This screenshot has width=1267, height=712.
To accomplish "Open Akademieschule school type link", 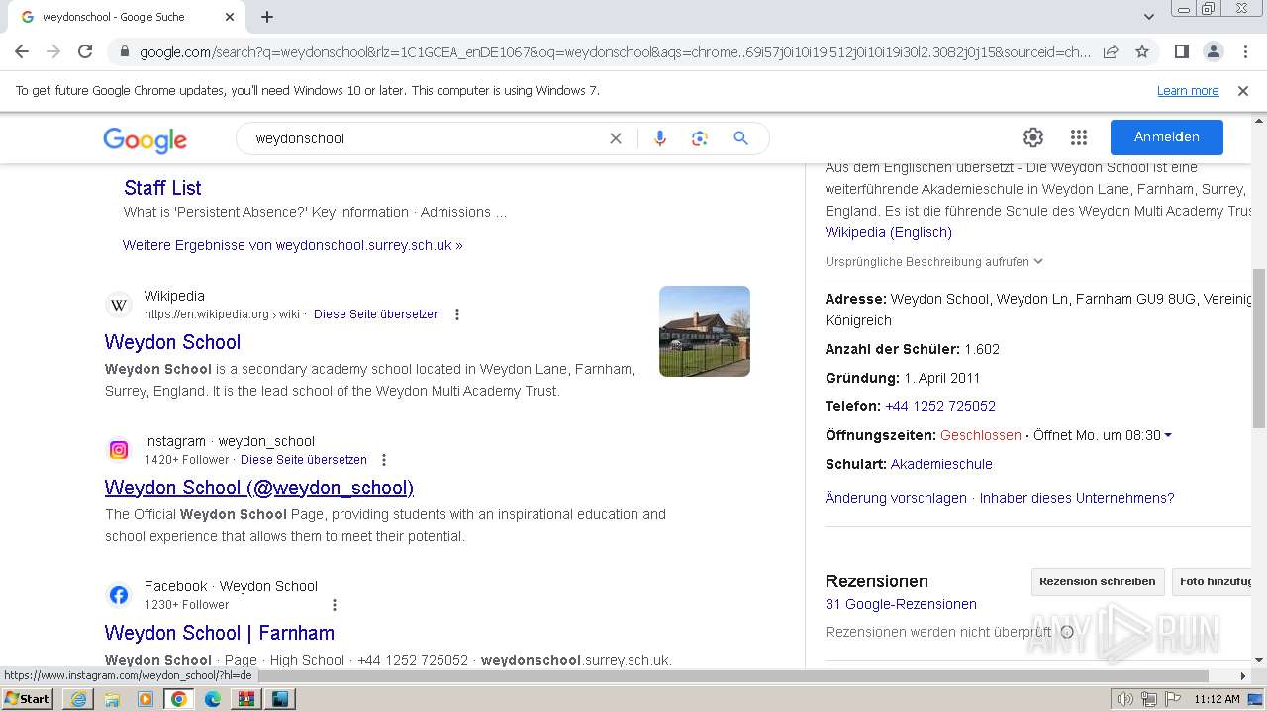I will point(941,464).
